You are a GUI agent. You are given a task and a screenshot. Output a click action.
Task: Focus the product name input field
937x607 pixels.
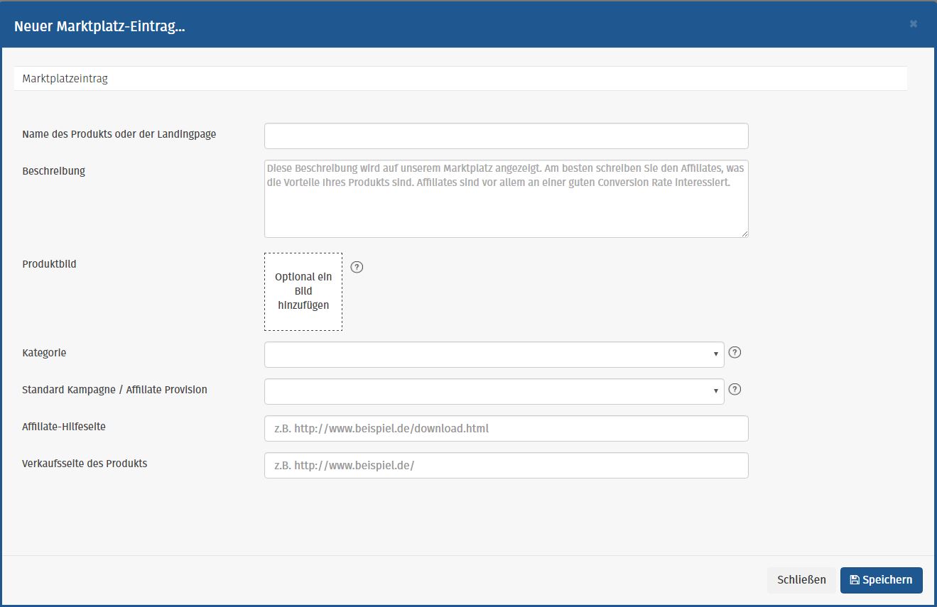507,136
